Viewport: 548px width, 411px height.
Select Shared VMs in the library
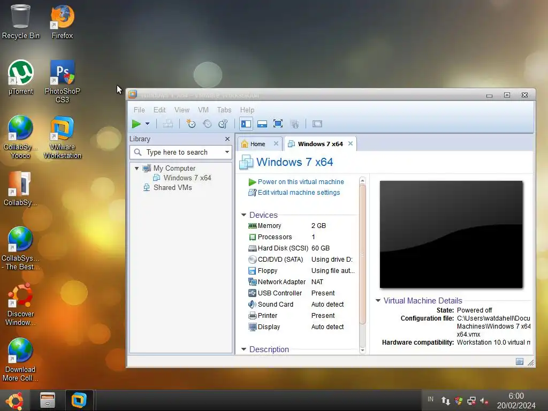(173, 188)
